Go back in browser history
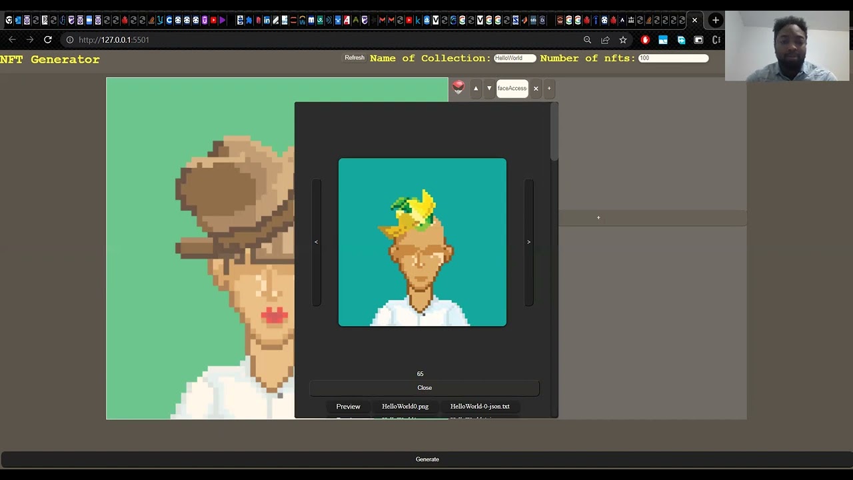Viewport: 853px width, 480px height. [x=12, y=40]
